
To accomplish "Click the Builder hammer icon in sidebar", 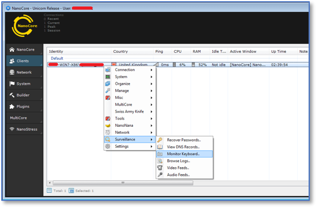I will [12, 95].
